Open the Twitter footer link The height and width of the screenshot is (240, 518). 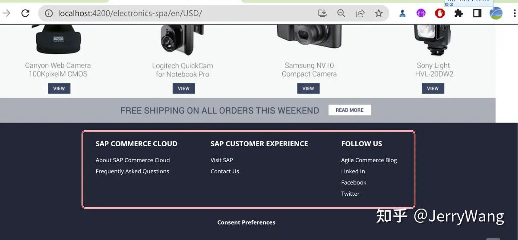[x=350, y=194]
